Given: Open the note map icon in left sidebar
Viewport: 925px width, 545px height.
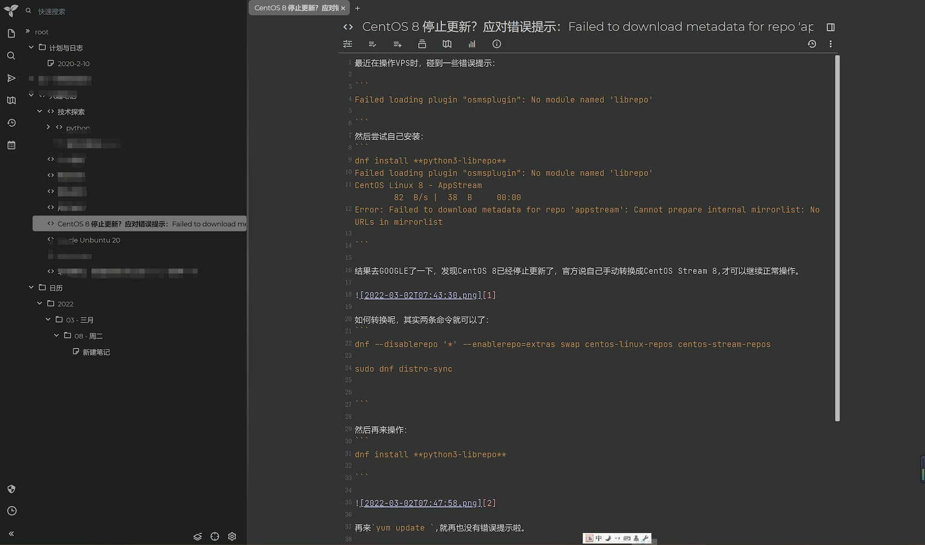Looking at the screenshot, I should [x=11, y=101].
